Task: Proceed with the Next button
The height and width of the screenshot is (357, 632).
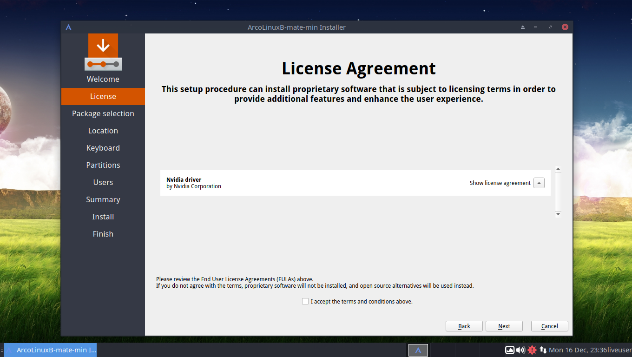Action: click(x=504, y=326)
